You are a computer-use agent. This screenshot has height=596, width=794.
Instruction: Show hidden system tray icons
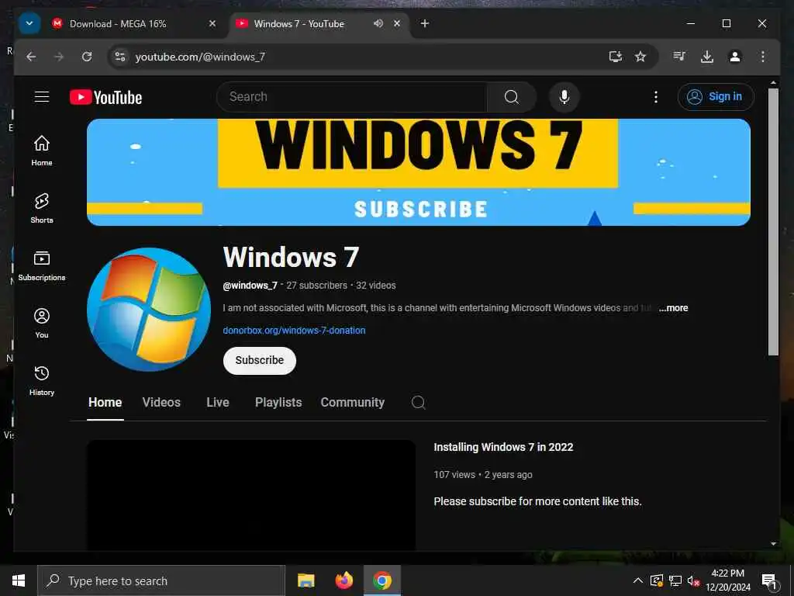(638, 580)
